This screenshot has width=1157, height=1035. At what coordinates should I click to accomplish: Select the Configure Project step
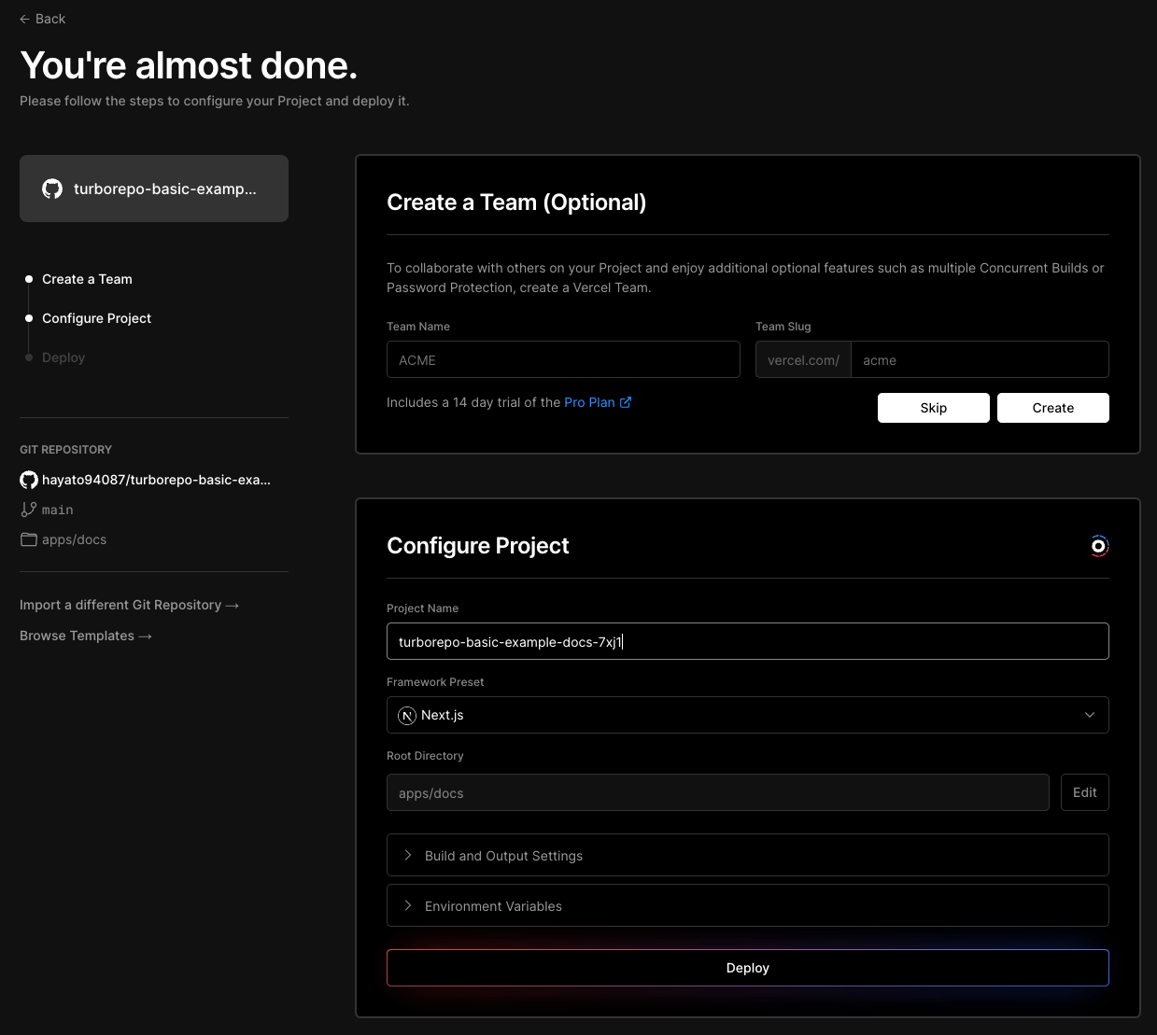[x=96, y=318]
